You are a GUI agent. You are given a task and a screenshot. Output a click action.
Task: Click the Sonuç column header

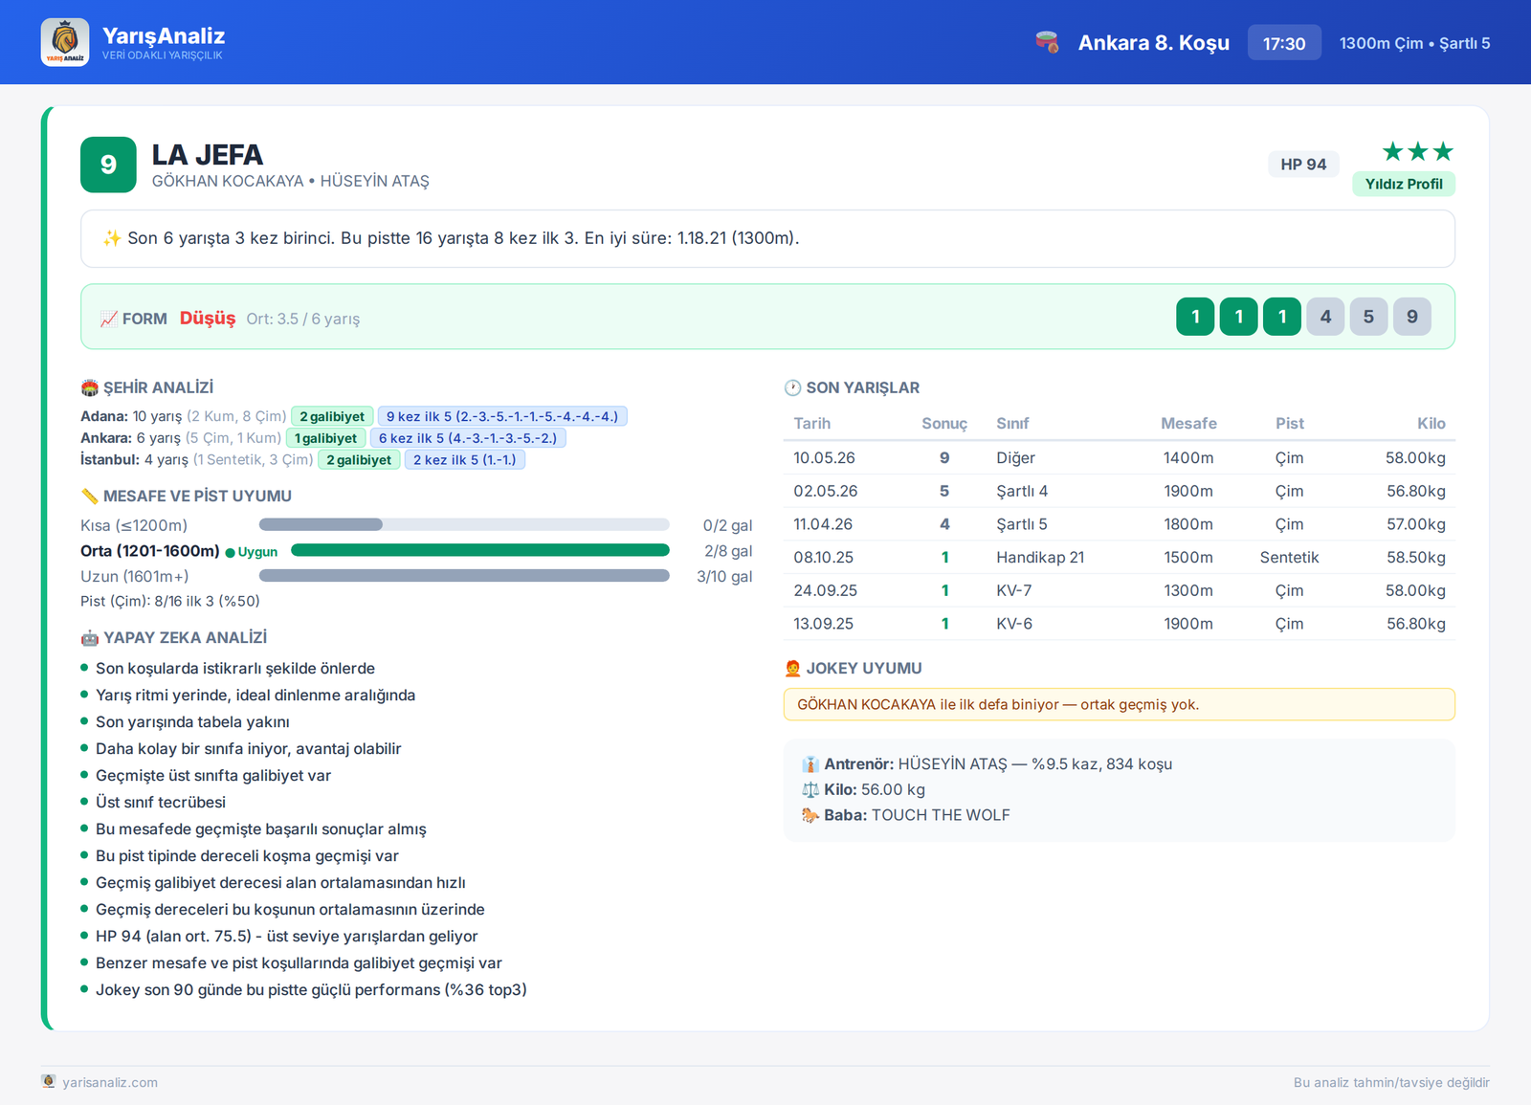pyautogui.click(x=944, y=424)
